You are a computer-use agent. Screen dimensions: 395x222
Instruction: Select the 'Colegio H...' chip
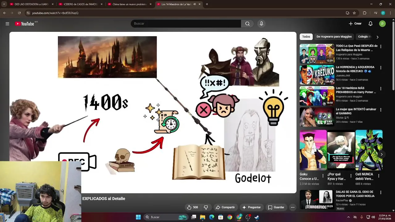point(364,37)
